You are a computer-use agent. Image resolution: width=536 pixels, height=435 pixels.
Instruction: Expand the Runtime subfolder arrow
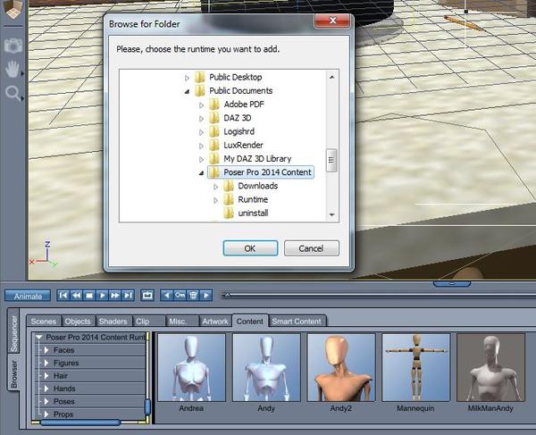point(215,200)
